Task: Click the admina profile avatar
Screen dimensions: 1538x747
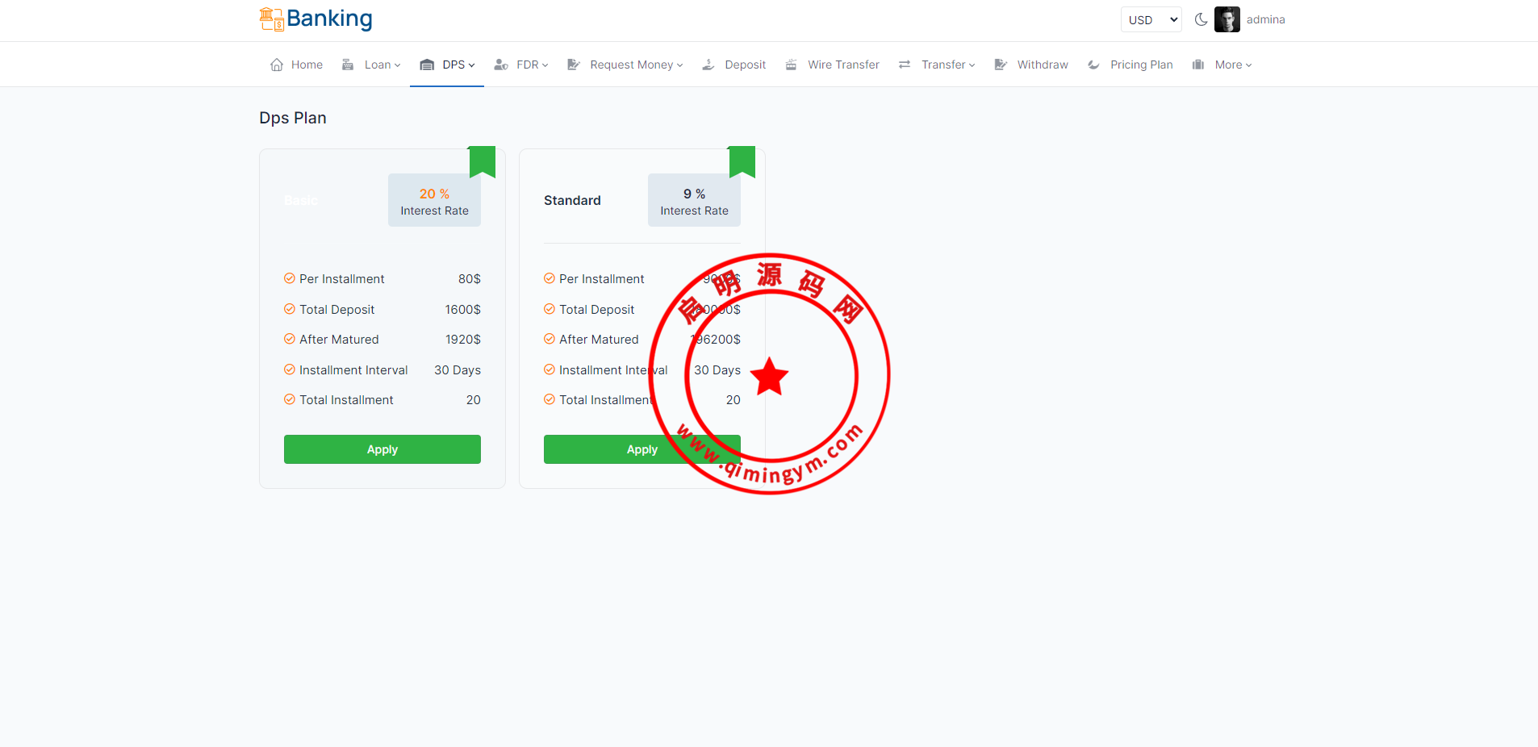Action: tap(1227, 19)
